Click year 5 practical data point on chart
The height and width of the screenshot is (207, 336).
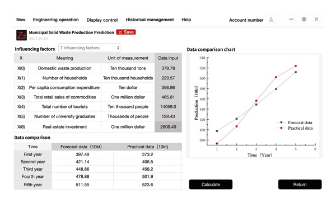coord(296,66)
